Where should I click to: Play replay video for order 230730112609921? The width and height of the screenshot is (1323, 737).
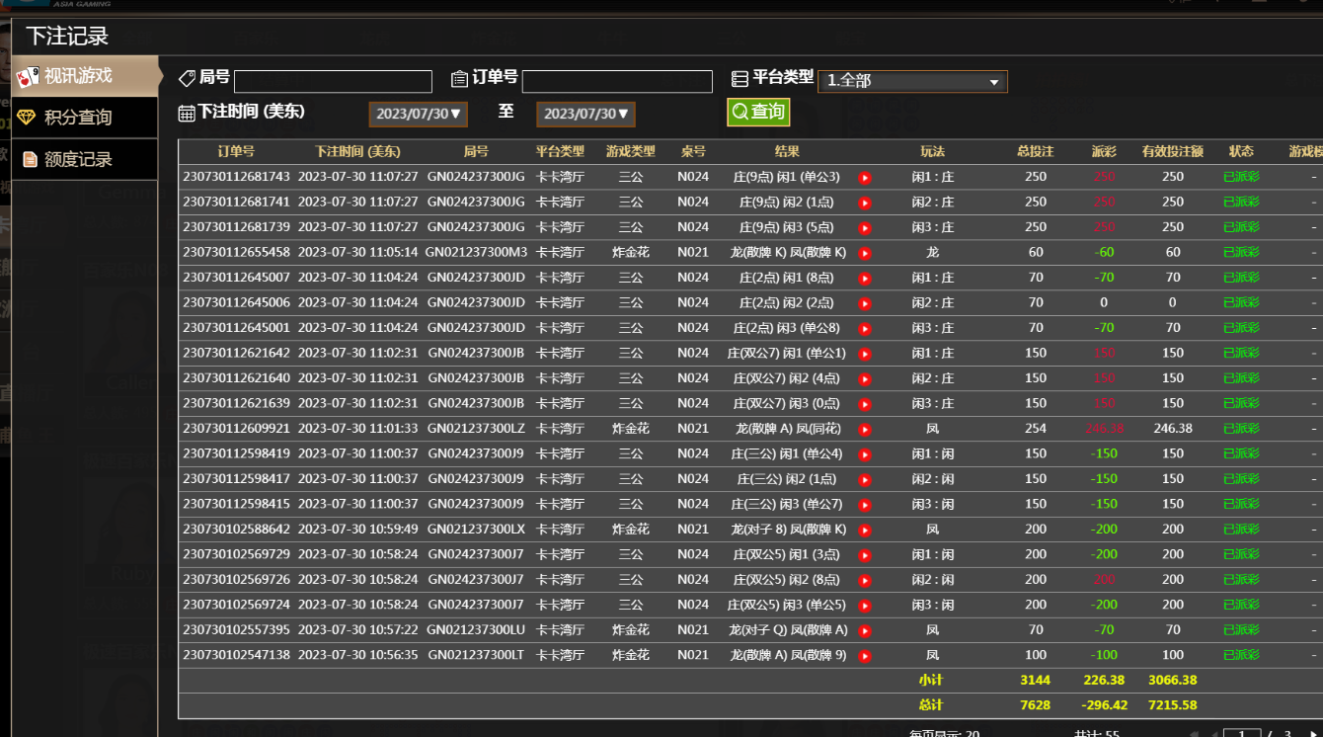click(865, 430)
